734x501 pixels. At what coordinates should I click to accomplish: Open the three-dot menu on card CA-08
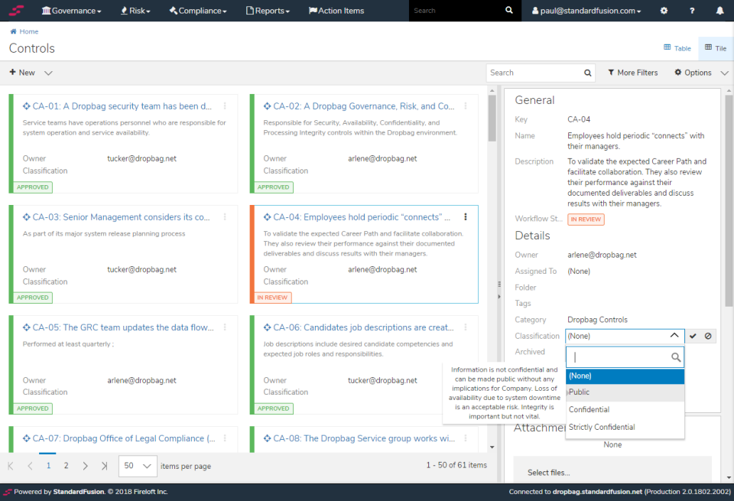point(466,438)
